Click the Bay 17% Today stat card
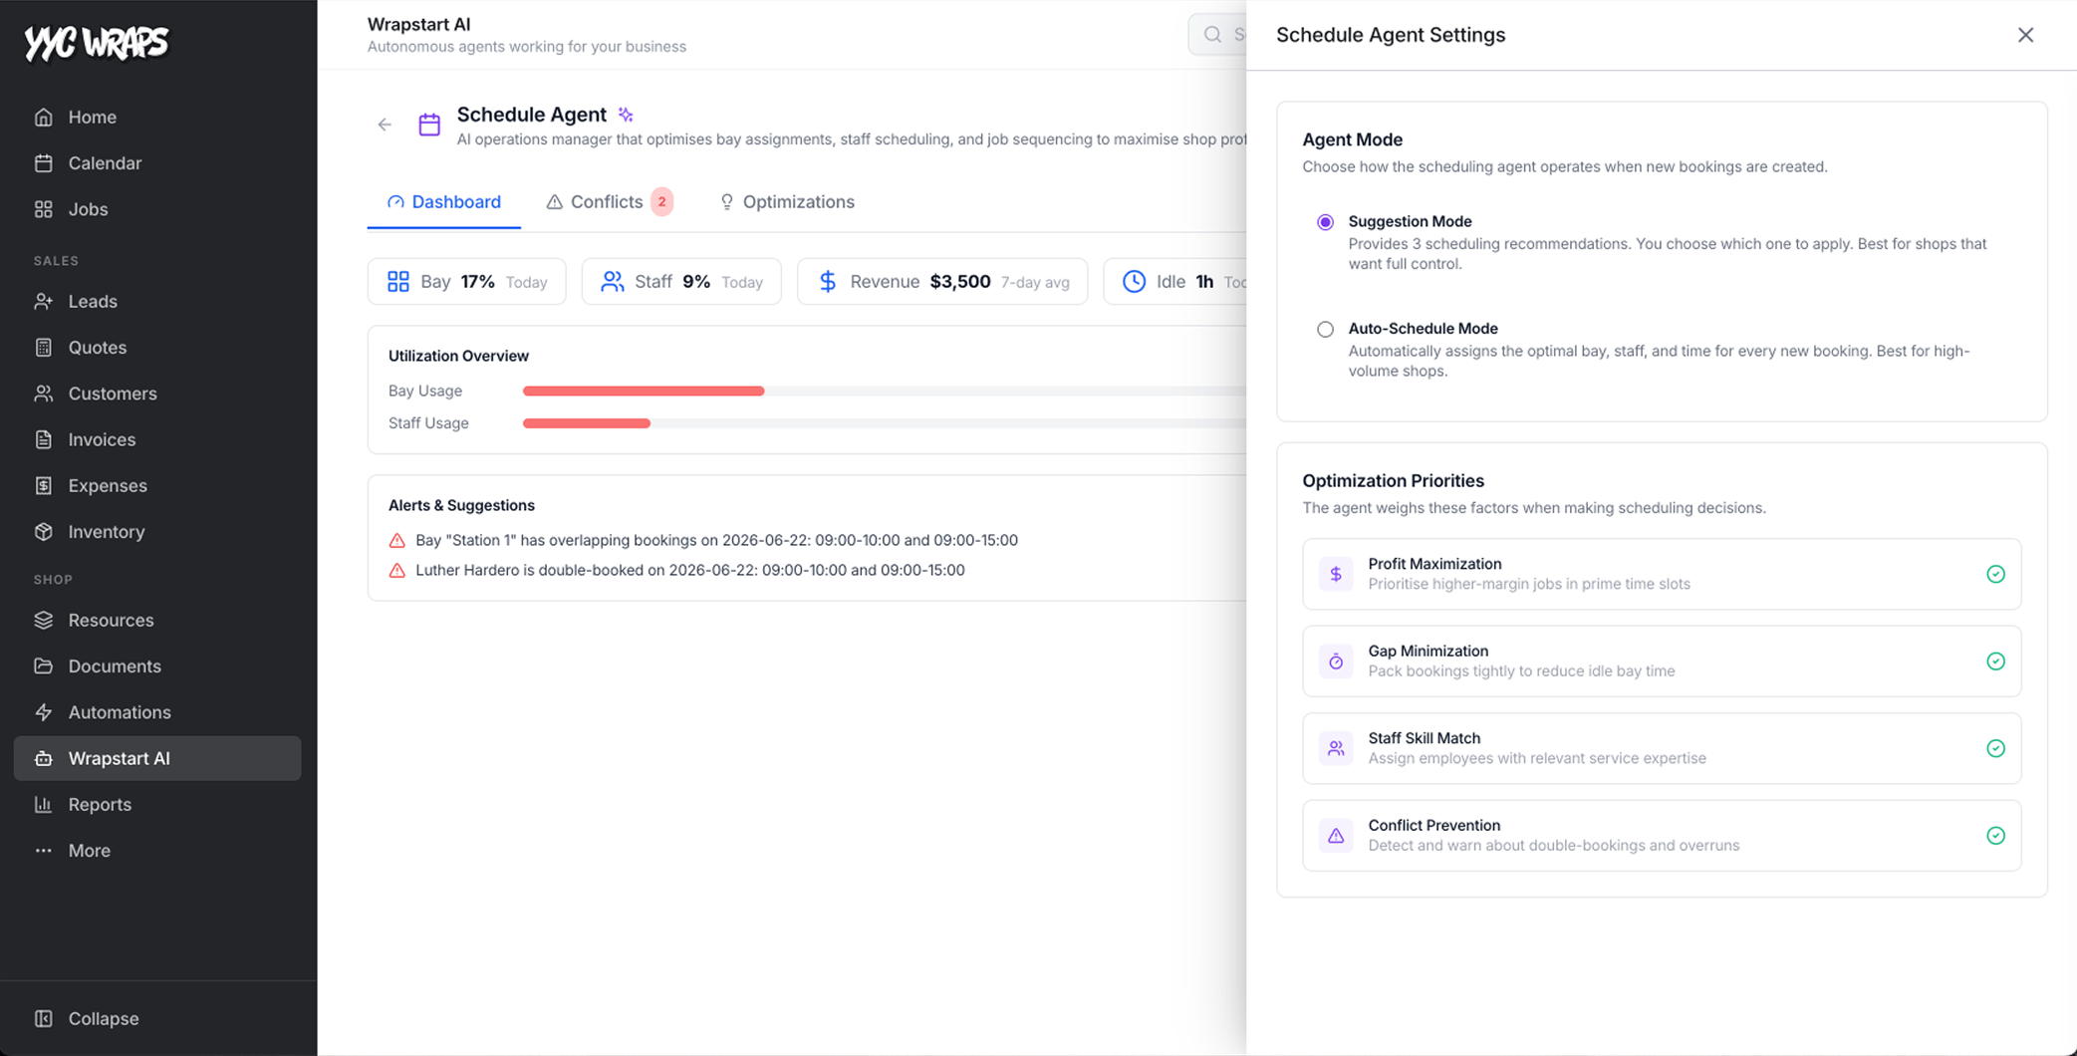The width and height of the screenshot is (2077, 1056). pyautogui.click(x=466, y=281)
